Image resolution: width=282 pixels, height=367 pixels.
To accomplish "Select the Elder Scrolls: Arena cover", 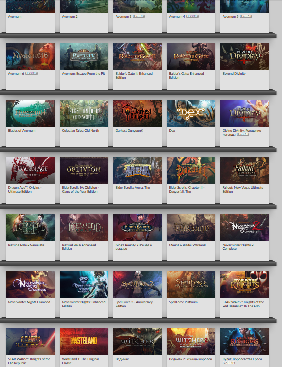I will (x=137, y=170).
